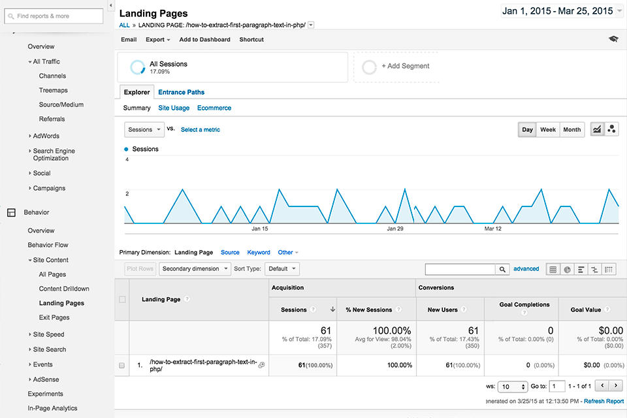627x418 pixels.
Task: Select the comparison view icon
Action: pyautogui.click(x=594, y=269)
